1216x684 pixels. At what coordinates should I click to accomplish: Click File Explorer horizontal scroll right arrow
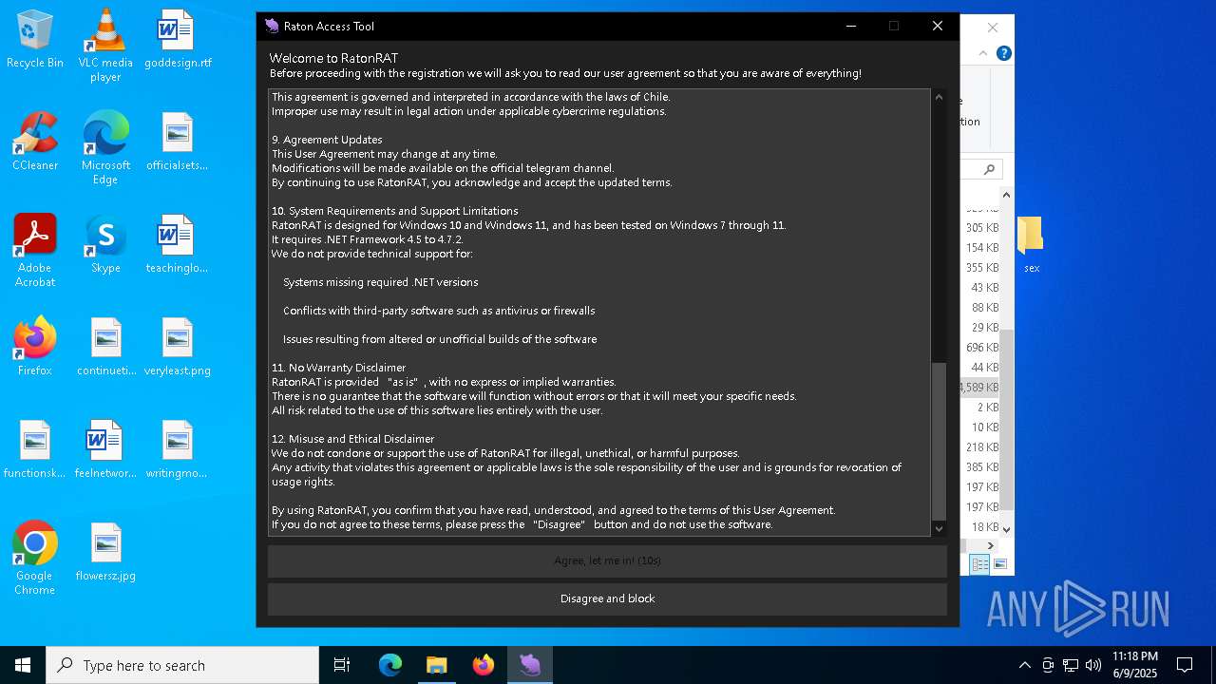click(x=991, y=545)
